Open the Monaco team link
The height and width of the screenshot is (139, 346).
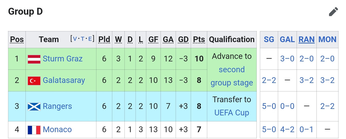tap(57, 130)
